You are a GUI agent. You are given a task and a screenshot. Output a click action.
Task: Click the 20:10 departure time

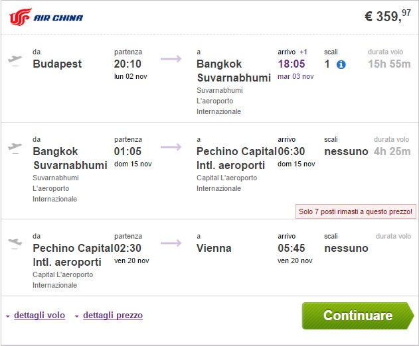click(x=127, y=64)
